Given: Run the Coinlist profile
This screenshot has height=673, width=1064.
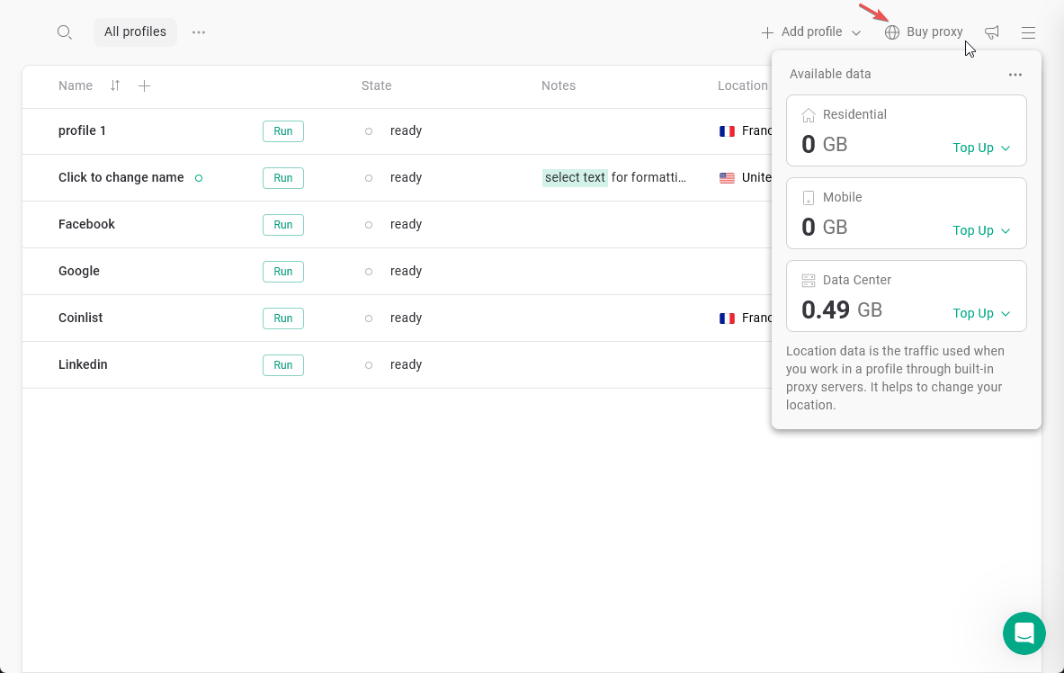Looking at the screenshot, I should [x=283, y=319].
